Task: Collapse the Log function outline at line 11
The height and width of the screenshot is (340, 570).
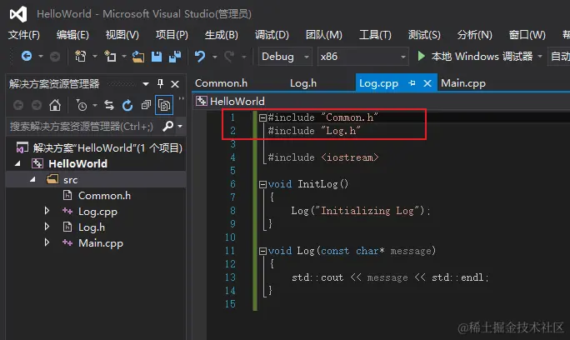Action: pyautogui.click(x=262, y=252)
